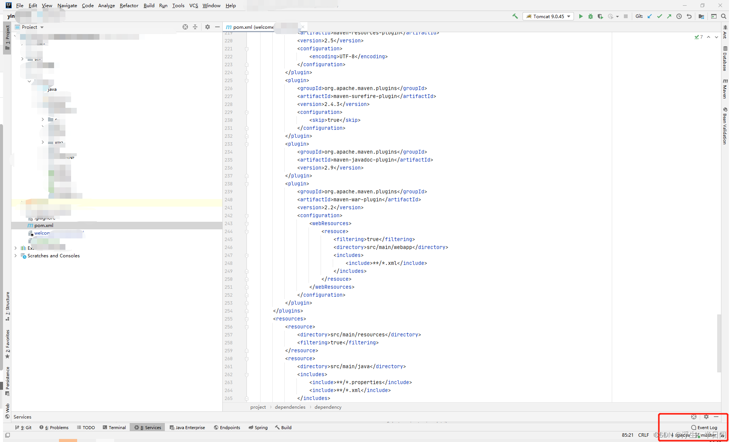The height and width of the screenshot is (442, 732).
Task: Collapse fold marker at line 225
Action: point(247,81)
